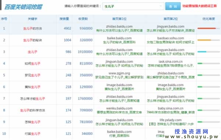221x140 pixels.
Task: Open keyword 怎么样才能生儿子
Action: [32, 99]
